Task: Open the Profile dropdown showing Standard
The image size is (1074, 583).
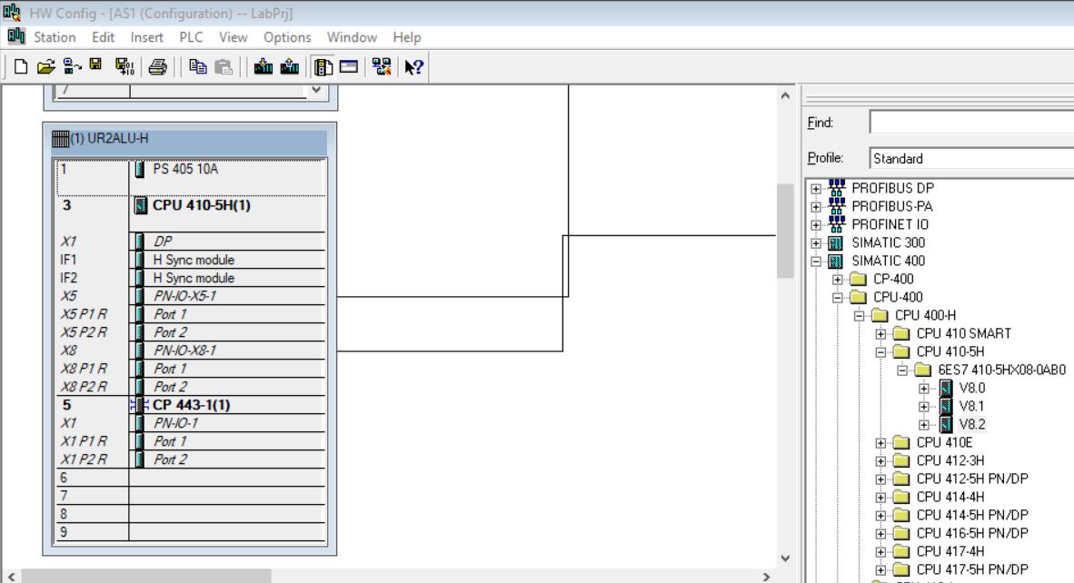Action: tap(971, 158)
